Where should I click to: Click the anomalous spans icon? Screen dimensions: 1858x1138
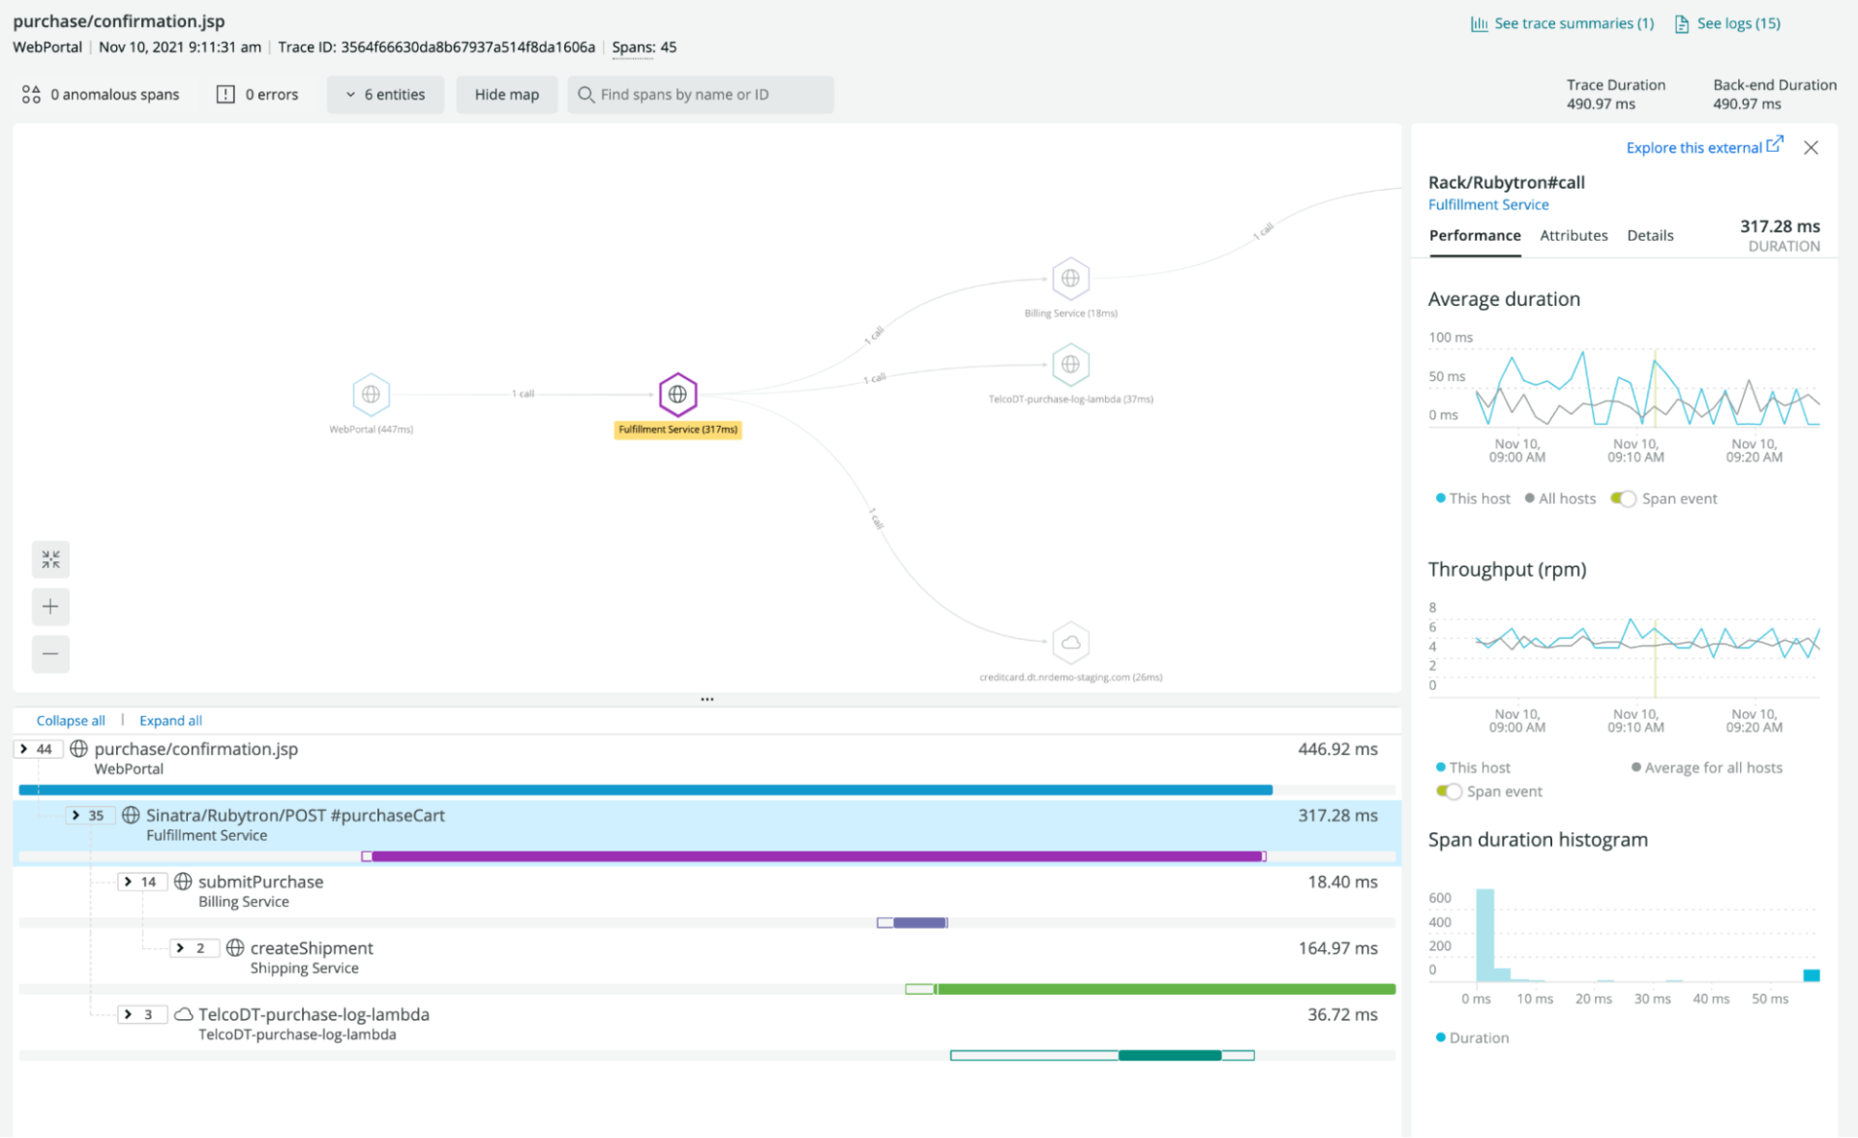click(x=30, y=94)
